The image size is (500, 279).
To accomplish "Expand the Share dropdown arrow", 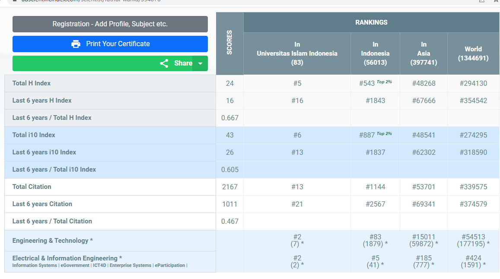I will point(200,63).
